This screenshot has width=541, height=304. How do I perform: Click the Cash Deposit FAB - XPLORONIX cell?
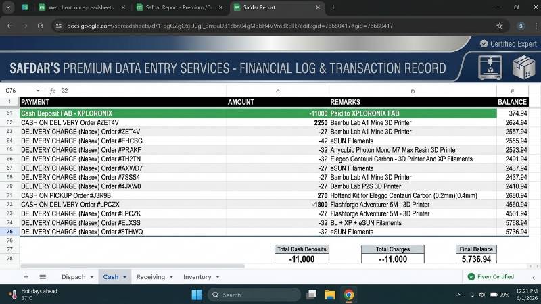pyautogui.click(x=123, y=113)
